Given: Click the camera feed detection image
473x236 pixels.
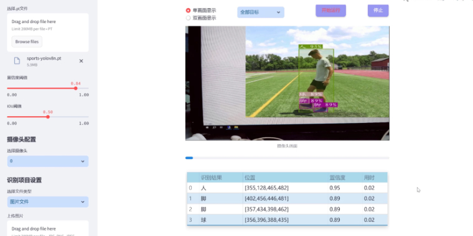Looking at the screenshot, I should point(287,83).
